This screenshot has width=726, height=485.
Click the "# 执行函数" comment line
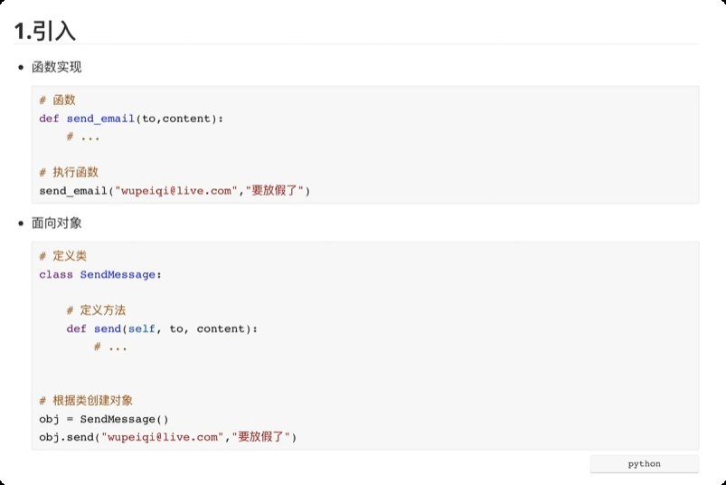click(x=69, y=172)
